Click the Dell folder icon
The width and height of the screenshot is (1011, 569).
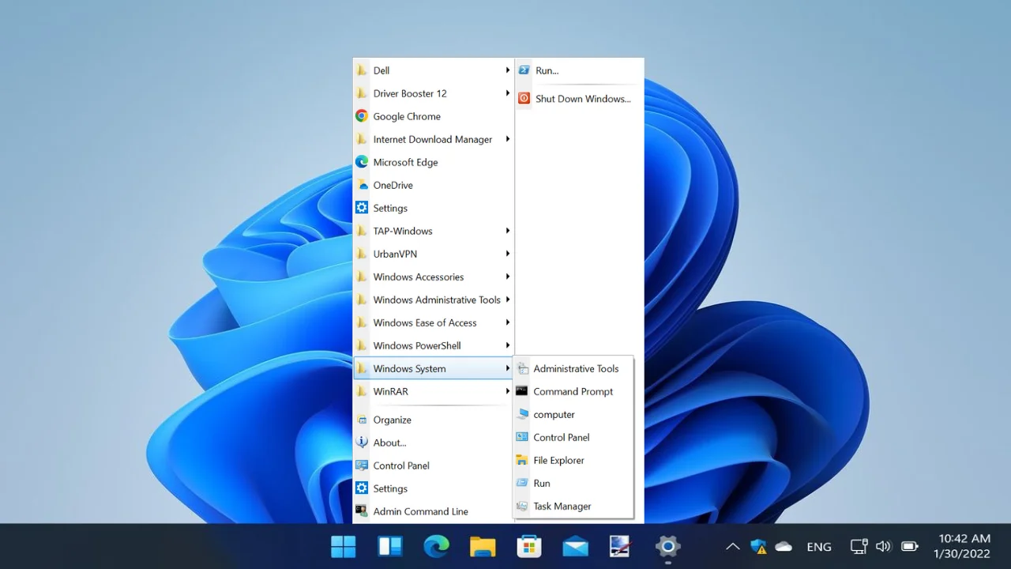click(x=362, y=70)
